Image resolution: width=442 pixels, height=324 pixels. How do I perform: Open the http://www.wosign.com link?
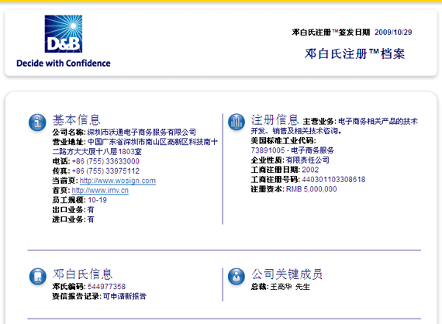[x=118, y=181]
